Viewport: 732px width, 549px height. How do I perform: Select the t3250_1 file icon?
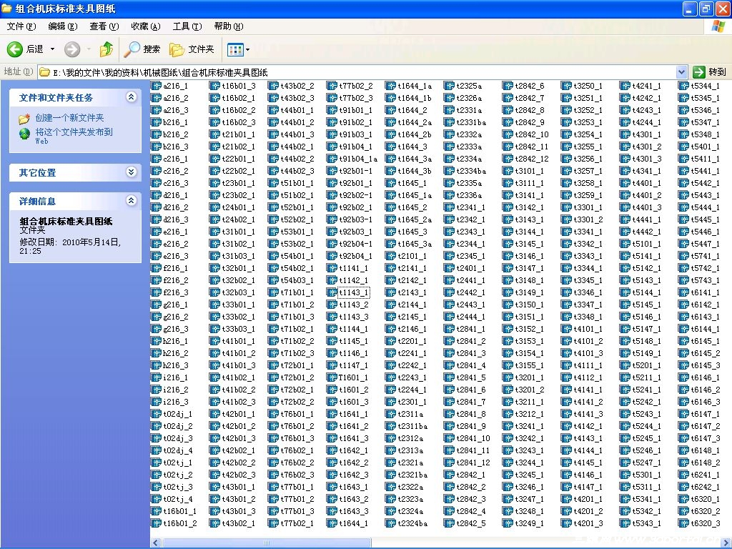566,86
